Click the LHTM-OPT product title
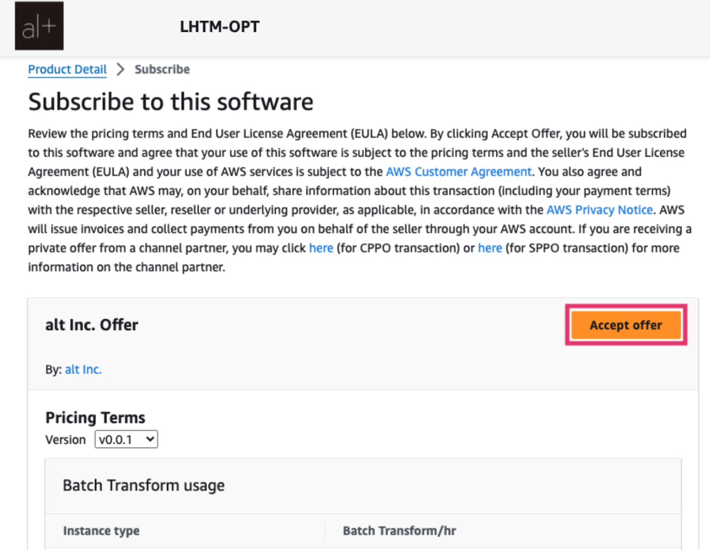 pyautogui.click(x=219, y=26)
